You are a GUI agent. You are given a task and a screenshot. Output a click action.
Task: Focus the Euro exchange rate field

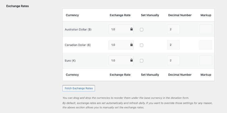pyautogui.click(x=121, y=60)
